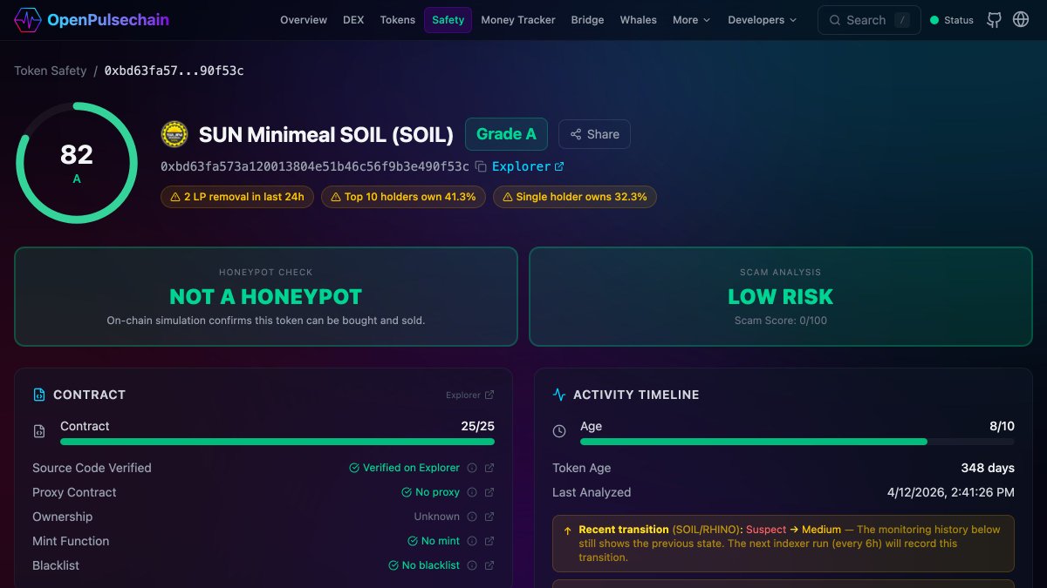Open Money Tracker
This screenshot has height=588, width=1047.
518,19
